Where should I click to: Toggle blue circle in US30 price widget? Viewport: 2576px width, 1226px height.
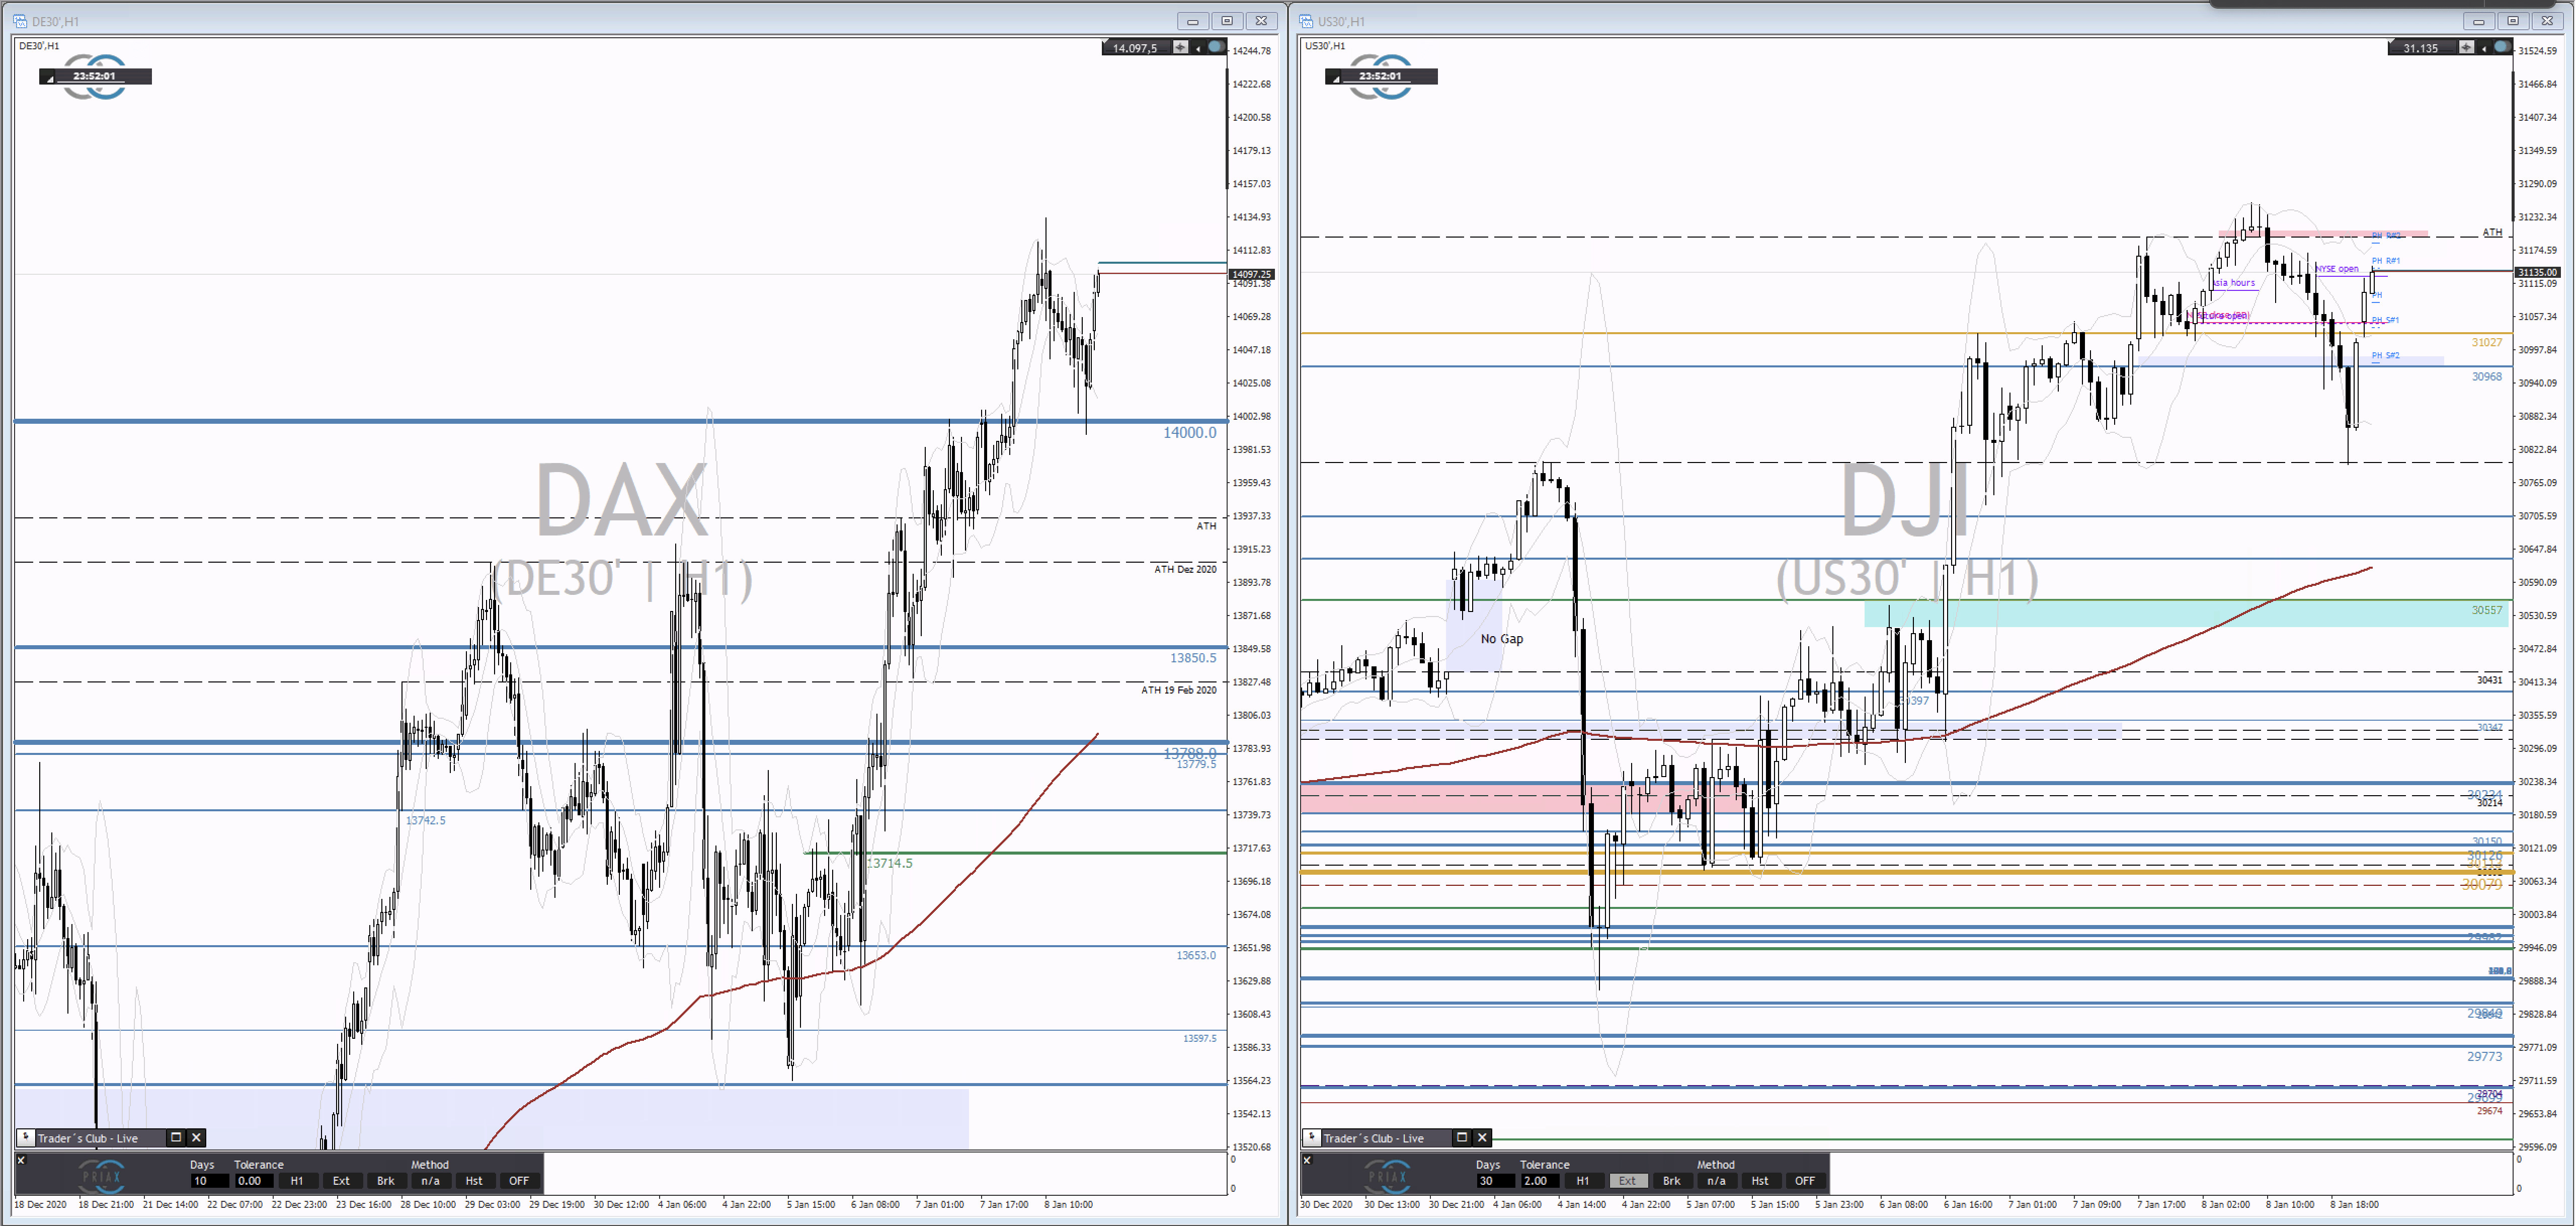click(x=2502, y=47)
